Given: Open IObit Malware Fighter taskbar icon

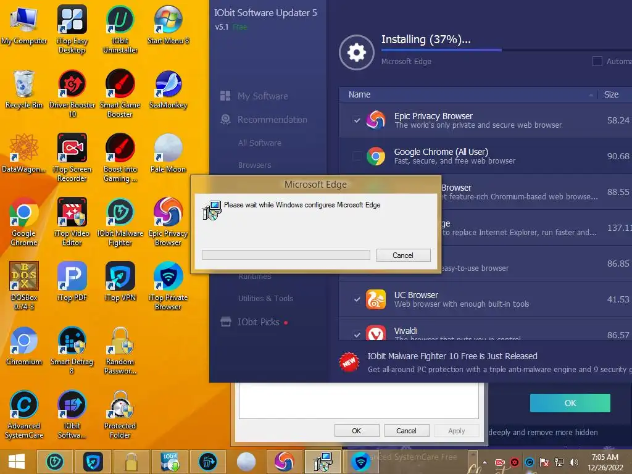Looking at the screenshot, I should point(55,462).
